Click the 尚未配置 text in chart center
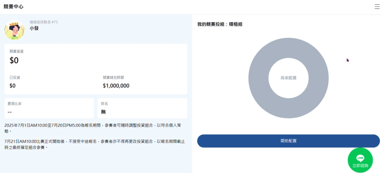This screenshot has height=173, width=382. click(288, 78)
